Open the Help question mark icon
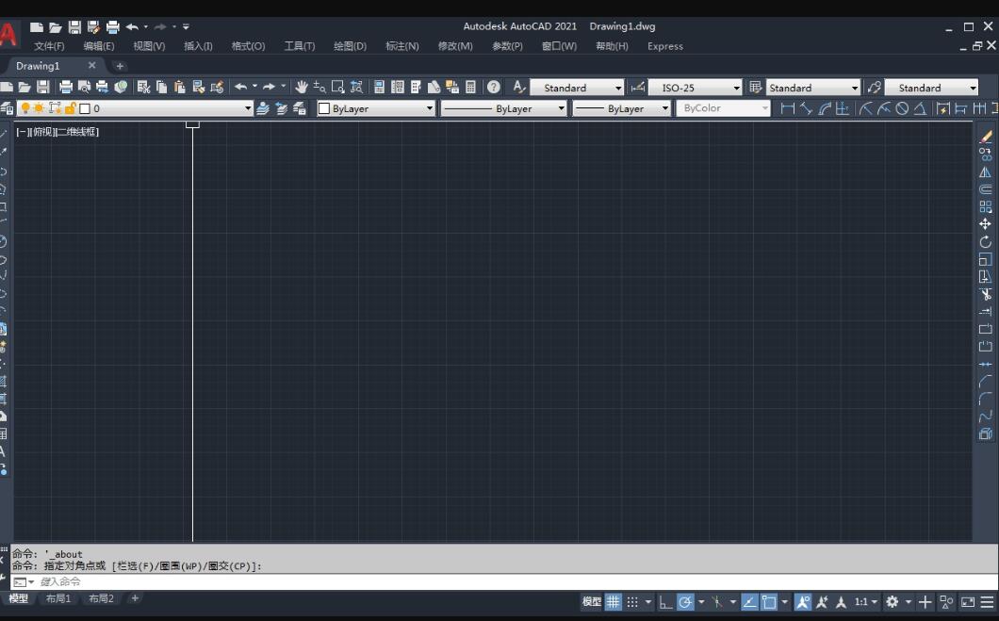The height and width of the screenshot is (621, 999). point(493,88)
